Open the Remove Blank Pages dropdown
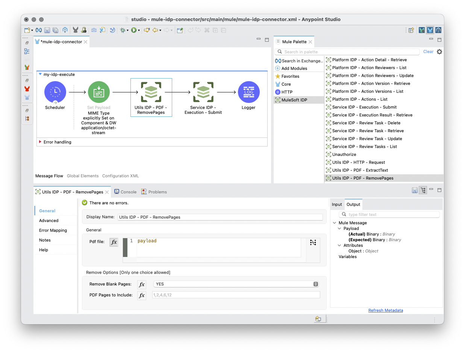This screenshot has width=465, height=352. tap(236, 284)
